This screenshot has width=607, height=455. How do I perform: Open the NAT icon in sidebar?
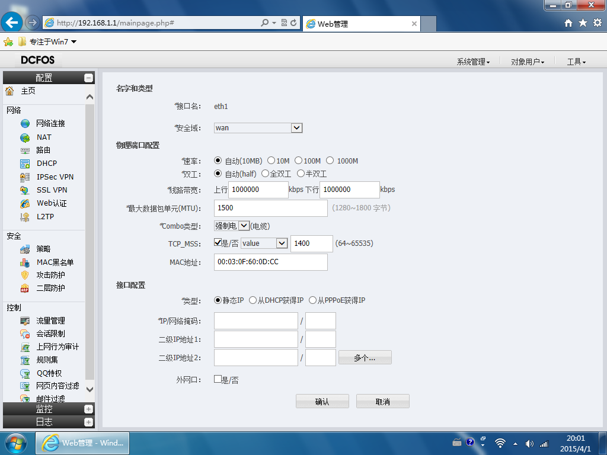(25, 137)
